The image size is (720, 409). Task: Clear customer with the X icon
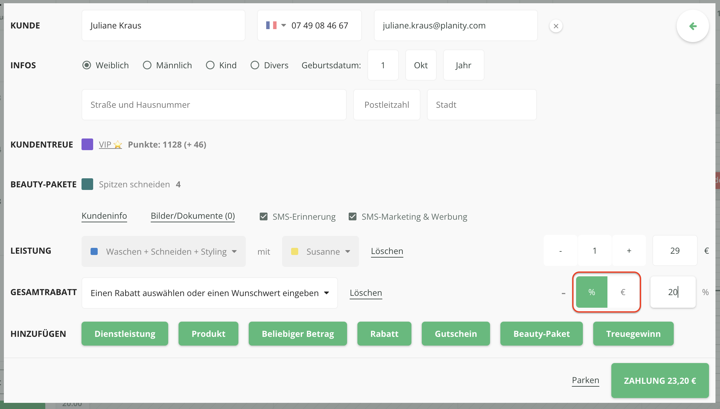(x=556, y=26)
